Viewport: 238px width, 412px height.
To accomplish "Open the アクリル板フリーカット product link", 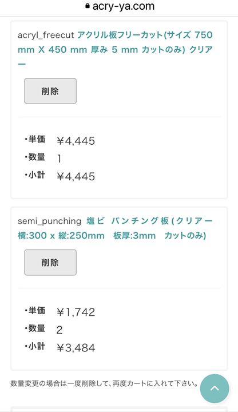I will point(116,49).
